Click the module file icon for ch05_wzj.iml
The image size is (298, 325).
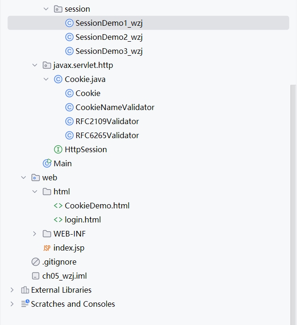pos(36,276)
